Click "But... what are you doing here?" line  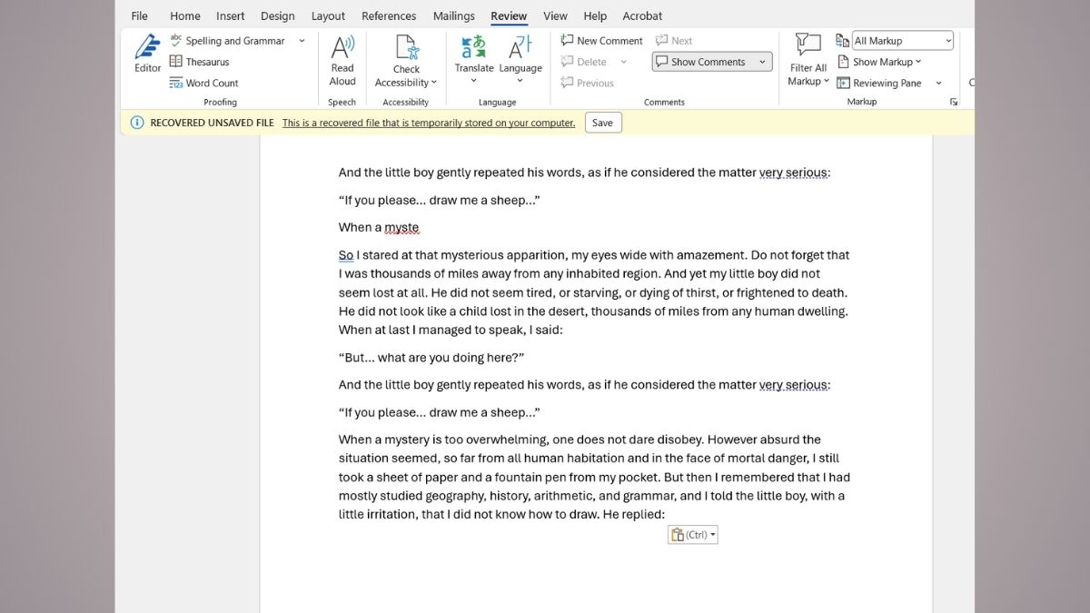431,357
